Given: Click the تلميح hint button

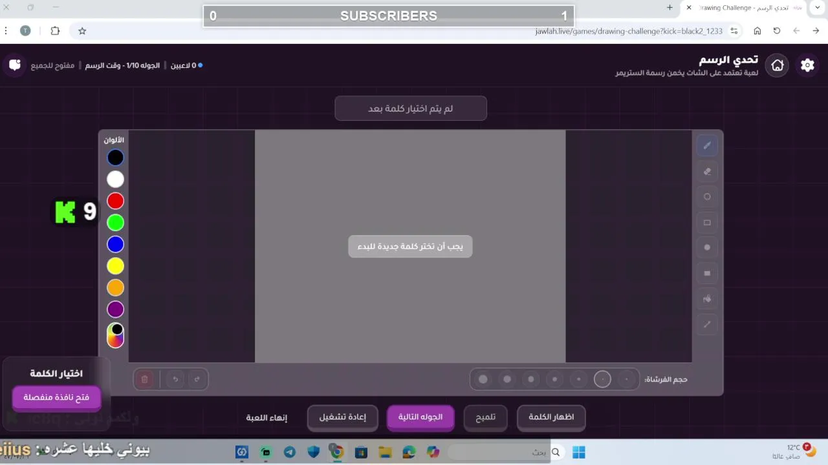Looking at the screenshot, I should (486, 417).
